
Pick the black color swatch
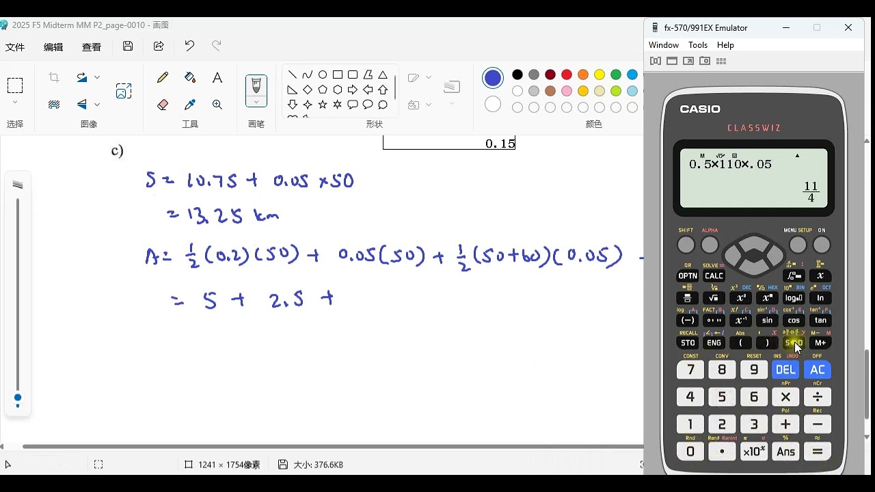pos(517,74)
